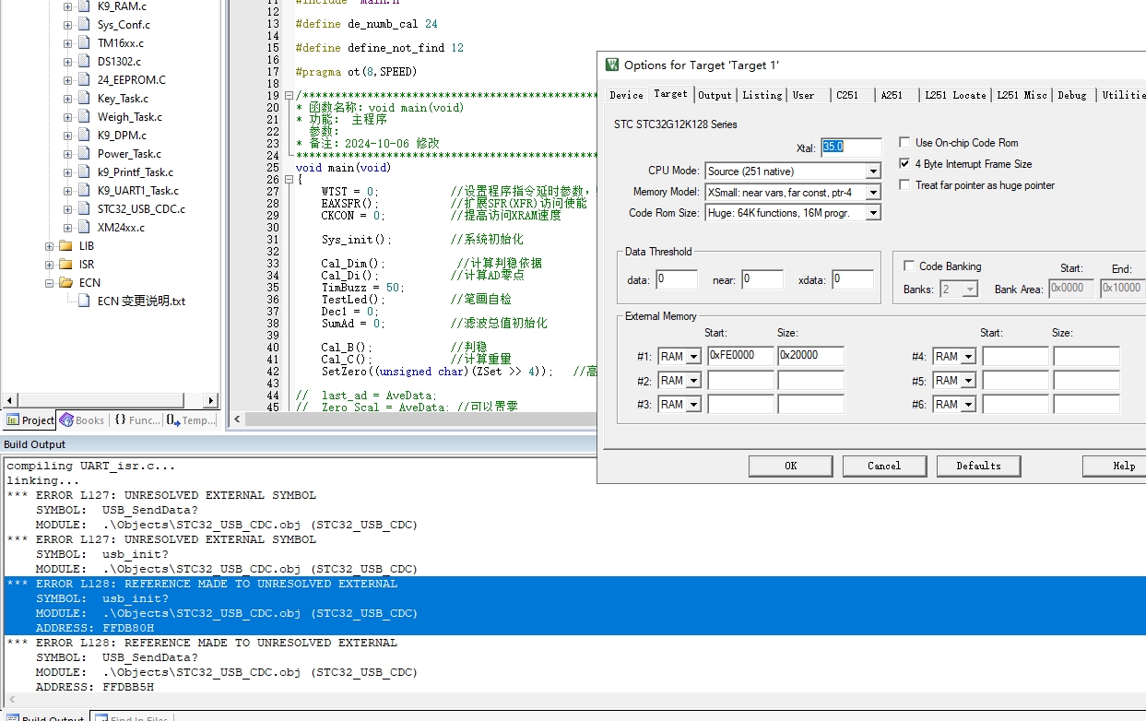Expand the ISR folder in project tree
Image resolution: width=1146 pixels, height=721 pixels.
pos(50,265)
